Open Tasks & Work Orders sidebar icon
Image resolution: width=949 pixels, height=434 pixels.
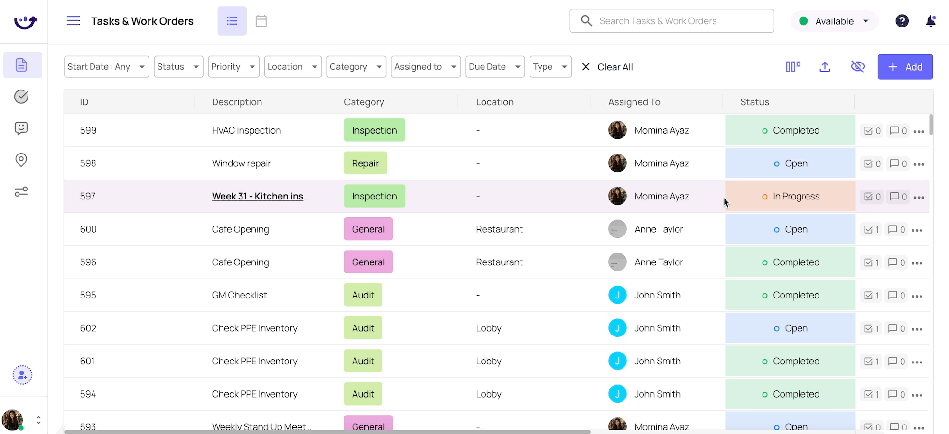[x=21, y=65]
